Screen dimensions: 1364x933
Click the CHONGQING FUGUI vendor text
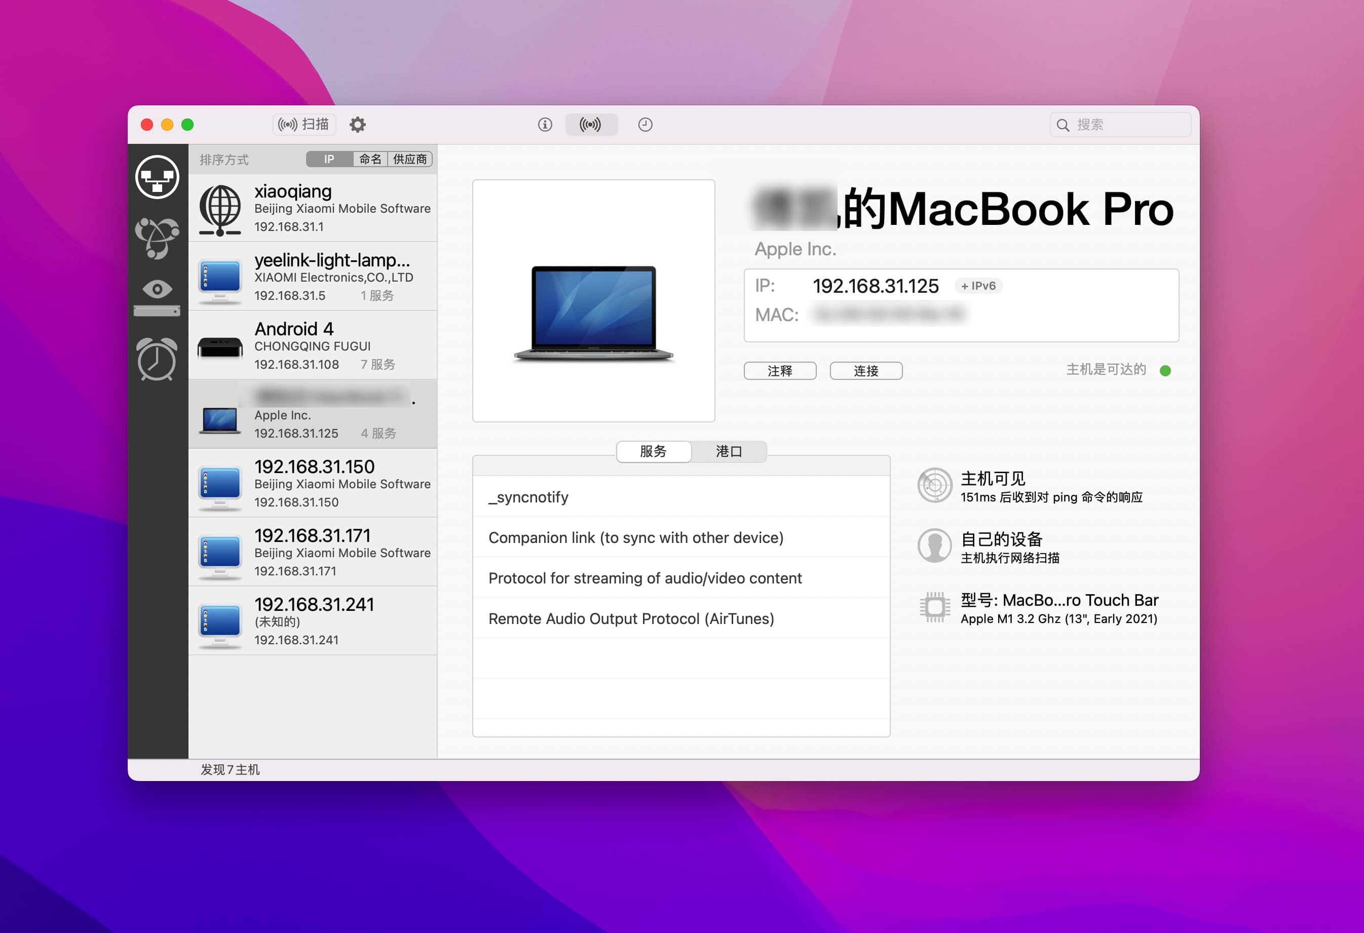312,346
